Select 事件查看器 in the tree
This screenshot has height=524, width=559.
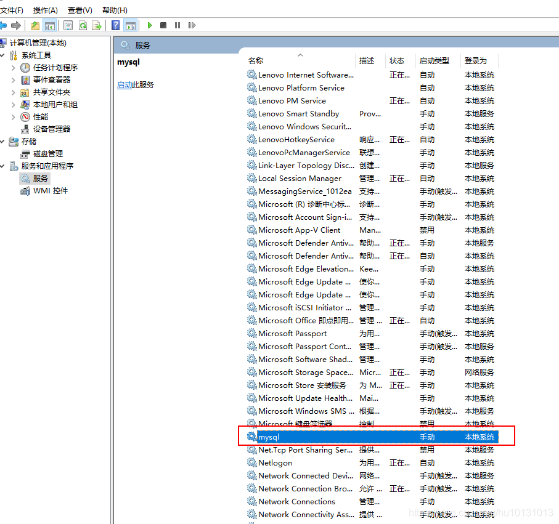(x=52, y=80)
